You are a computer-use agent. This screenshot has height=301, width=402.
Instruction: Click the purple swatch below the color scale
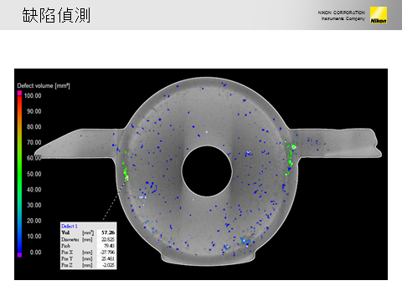pos(19,255)
